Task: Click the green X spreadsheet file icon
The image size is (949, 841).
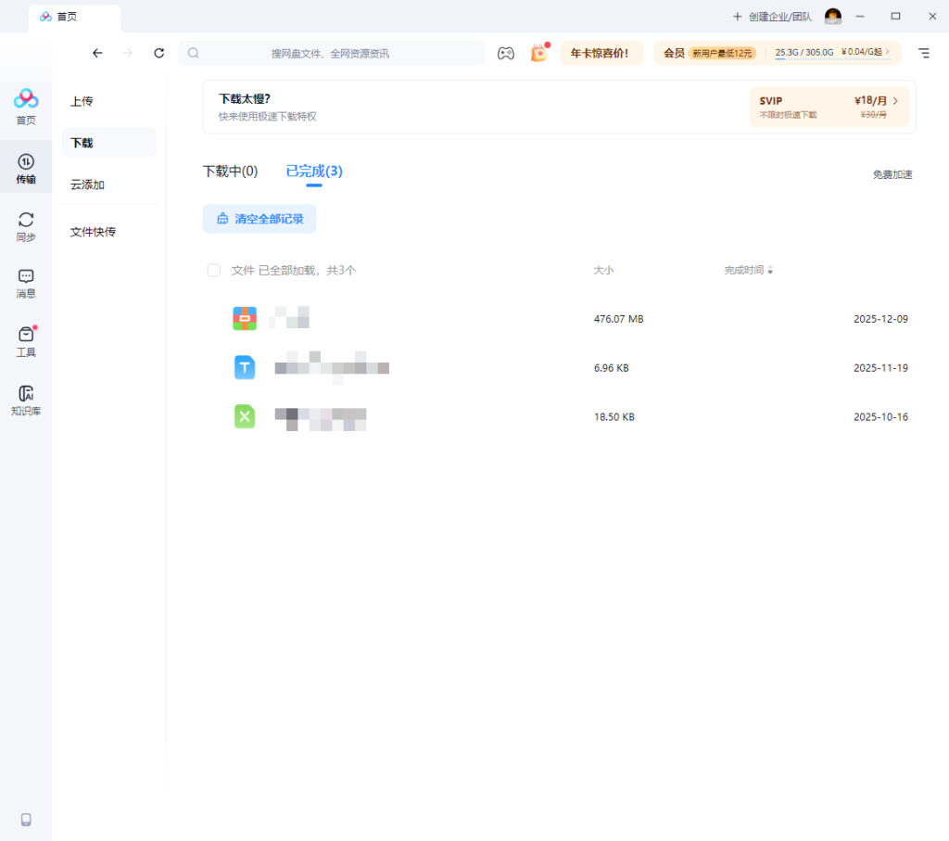Action: [245, 416]
